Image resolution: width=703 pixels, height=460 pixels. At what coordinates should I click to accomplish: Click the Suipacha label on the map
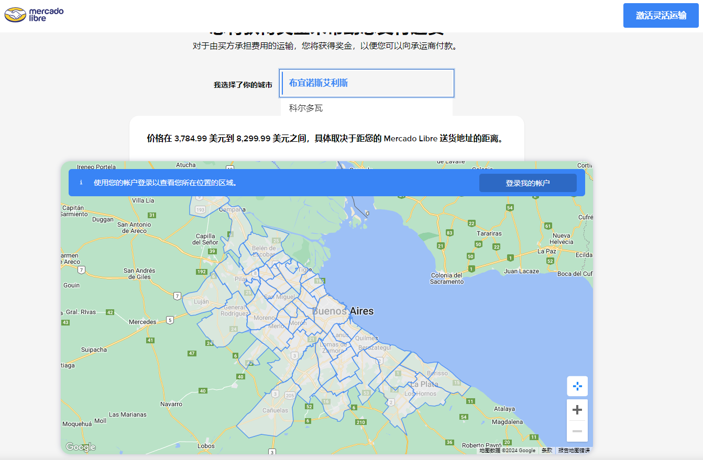click(x=94, y=350)
